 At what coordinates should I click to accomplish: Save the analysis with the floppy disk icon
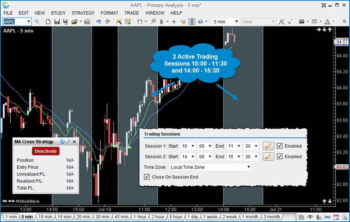tap(57, 22)
